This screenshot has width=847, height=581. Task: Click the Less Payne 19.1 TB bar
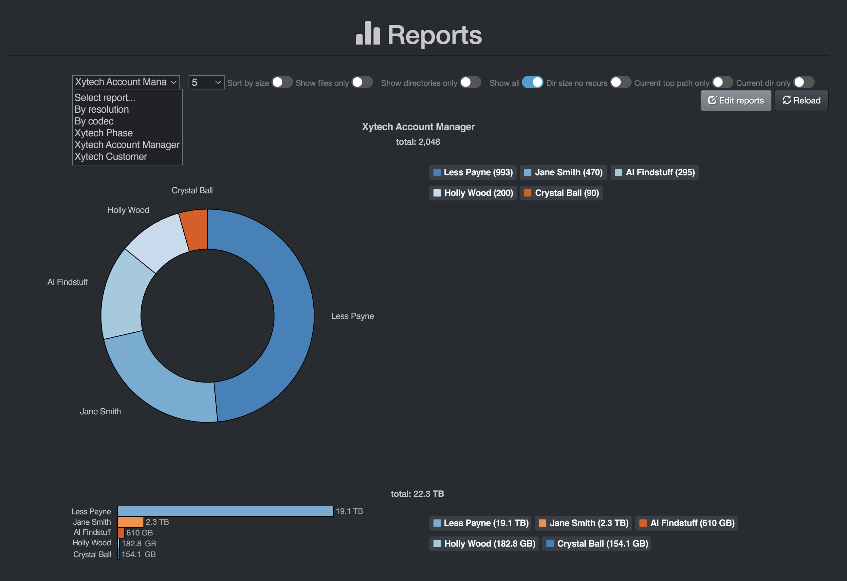[225, 511]
